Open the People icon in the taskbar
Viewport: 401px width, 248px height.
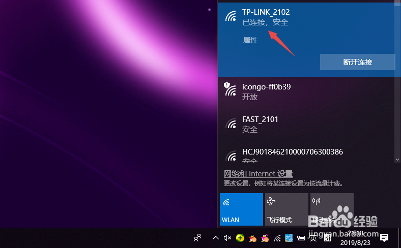click(197, 238)
